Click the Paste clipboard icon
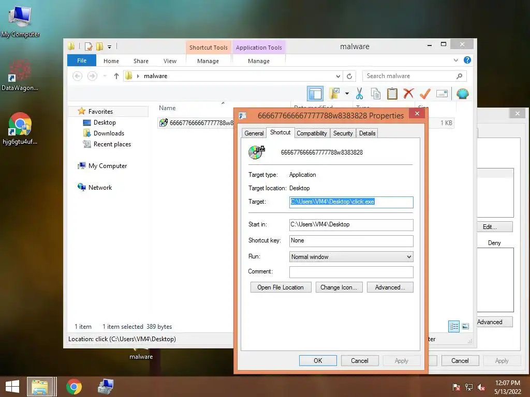The image size is (530, 397). [392, 94]
